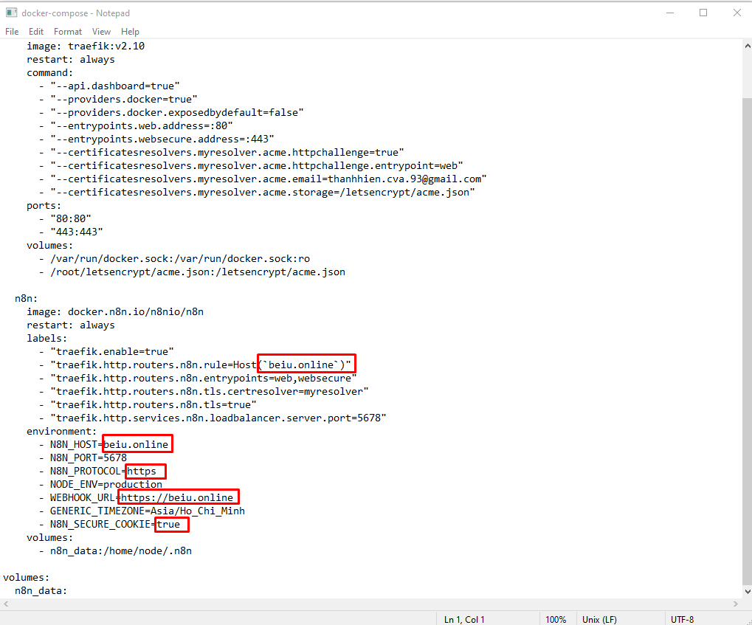Click the '80:80' port line
This screenshot has height=625, width=752.
pyautogui.click(x=65, y=218)
